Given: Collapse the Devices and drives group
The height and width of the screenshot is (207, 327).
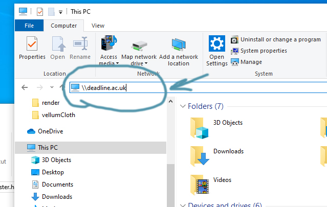Looking at the screenshot, I should [x=183, y=205].
